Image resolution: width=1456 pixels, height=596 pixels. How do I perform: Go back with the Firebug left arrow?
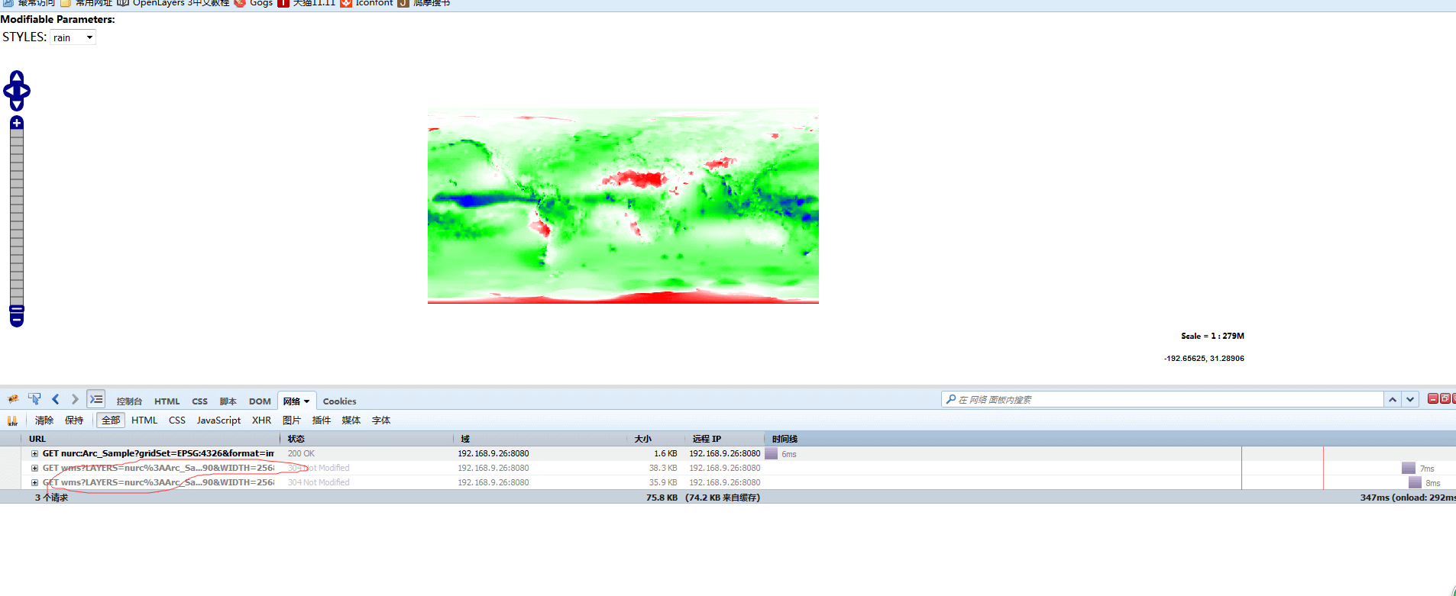56,399
